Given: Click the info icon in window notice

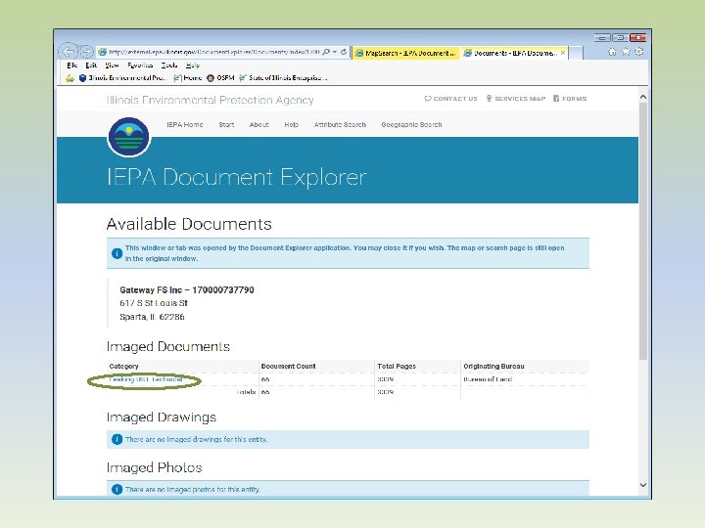Looking at the screenshot, I should tap(117, 253).
